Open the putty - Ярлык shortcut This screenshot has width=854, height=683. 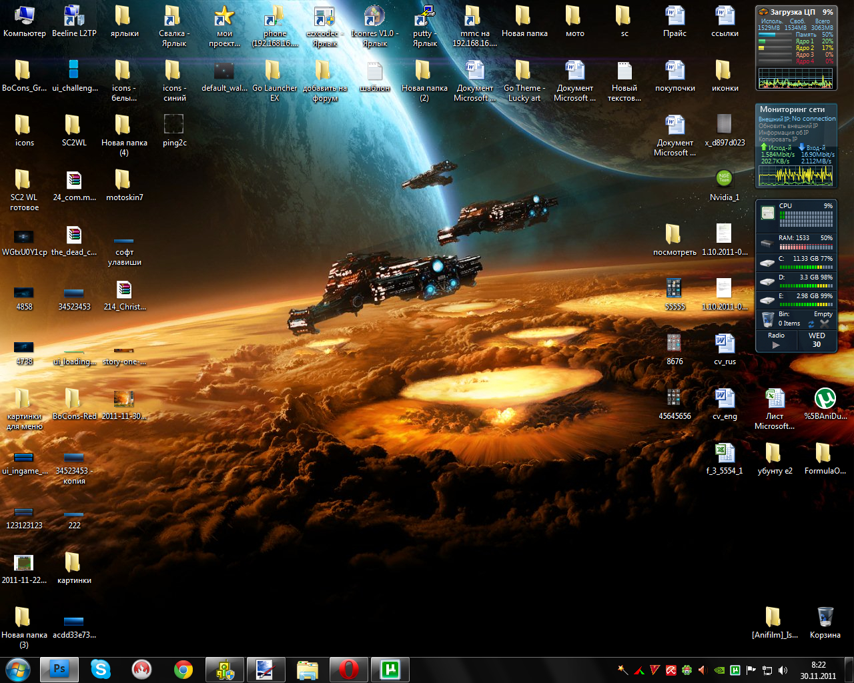tap(424, 26)
